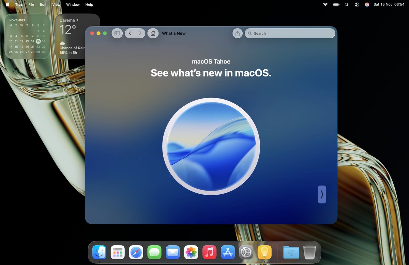Click the Tips lightbulb Dock icon
The height and width of the screenshot is (265, 409).
pyautogui.click(x=264, y=252)
